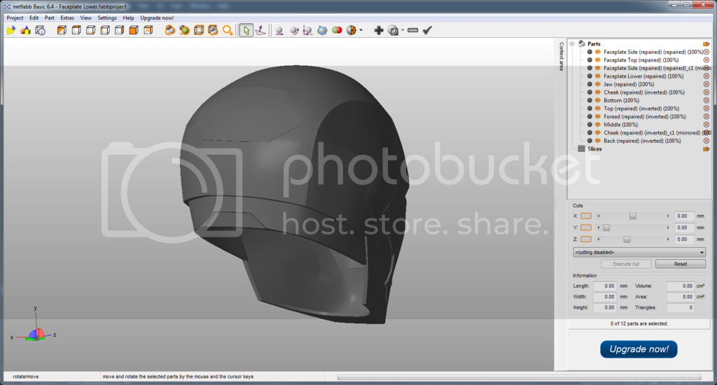Click the scale part icon with axes

(x=308, y=31)
